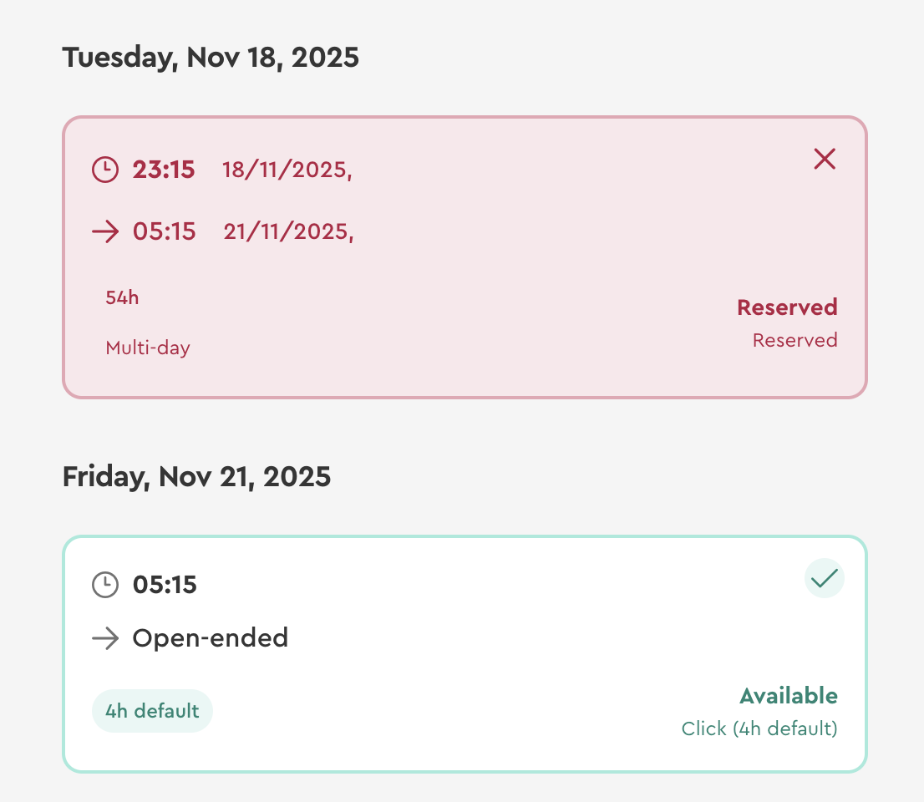The image size is (924, 802).
Task: Click the gray clock icon in available card
Action: (x=104, y=585)
